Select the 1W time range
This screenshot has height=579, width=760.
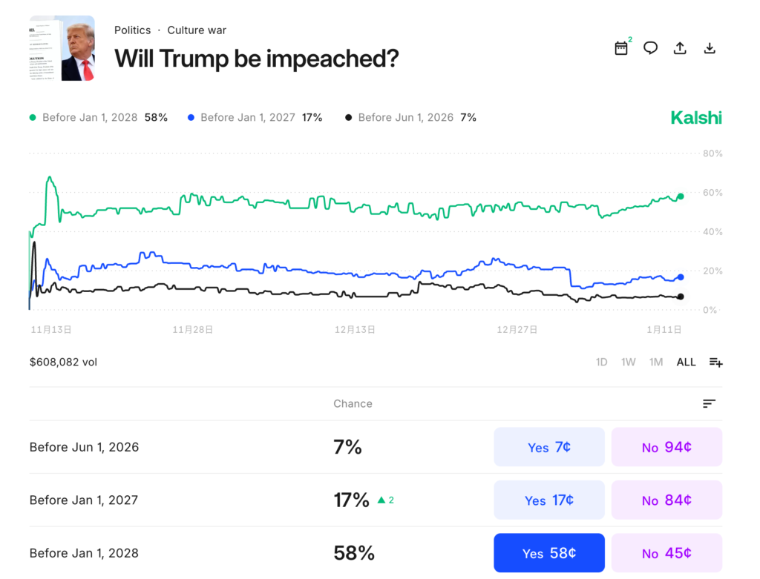(x=628, y=362)
